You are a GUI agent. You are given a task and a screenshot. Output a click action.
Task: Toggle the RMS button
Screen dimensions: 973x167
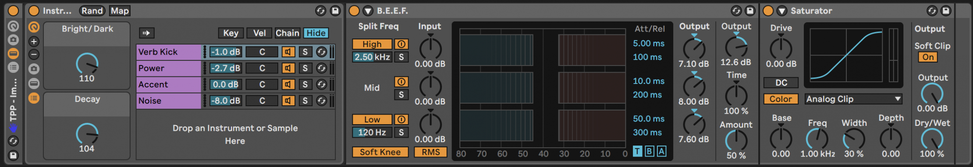tap(430, 152)
